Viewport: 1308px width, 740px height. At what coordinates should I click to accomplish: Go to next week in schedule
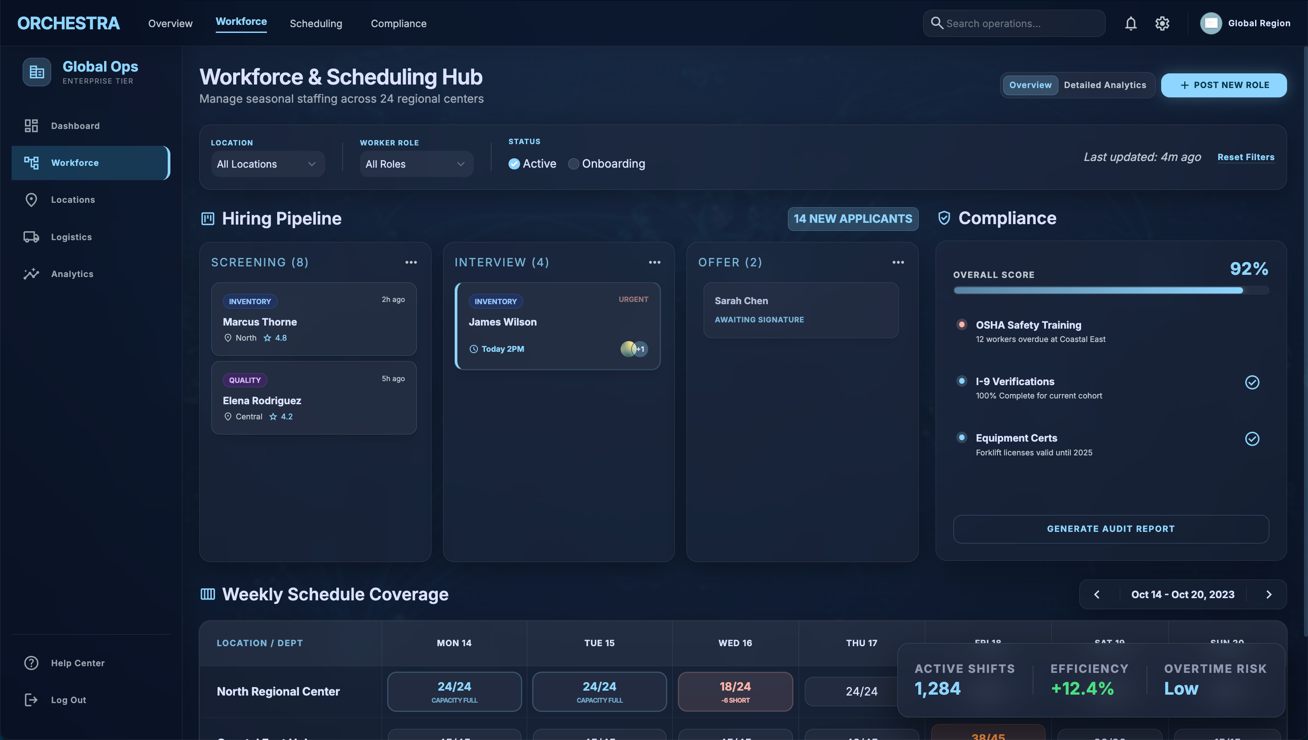(x=1268, y=595)
